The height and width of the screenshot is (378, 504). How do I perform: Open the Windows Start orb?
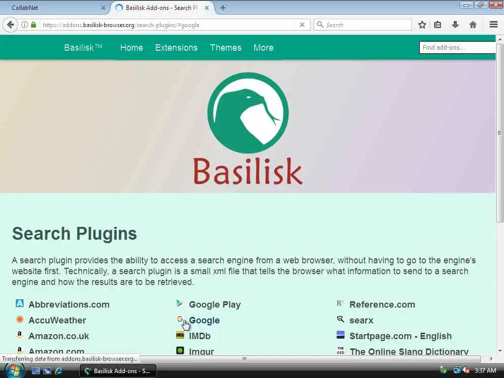tap(14, 370)
